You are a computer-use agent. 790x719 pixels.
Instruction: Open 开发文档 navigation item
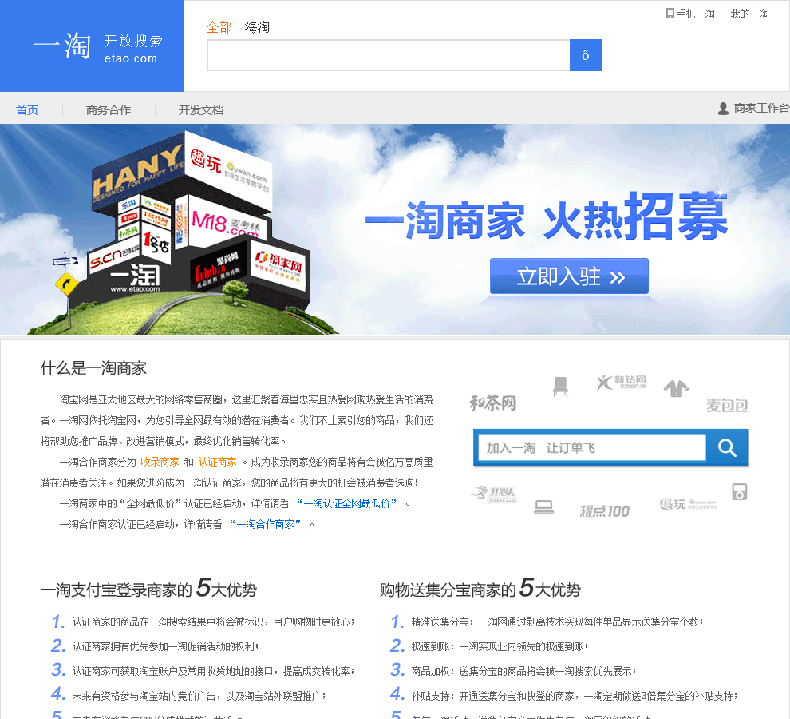pyautogui.click(x=201, y=110)
